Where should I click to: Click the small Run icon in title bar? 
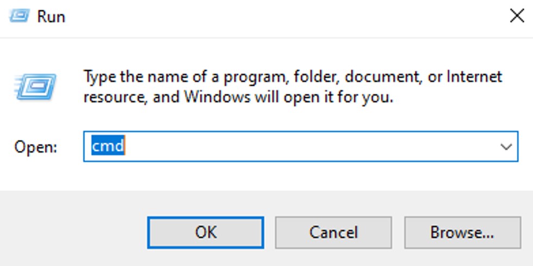(x=18, y=16)
